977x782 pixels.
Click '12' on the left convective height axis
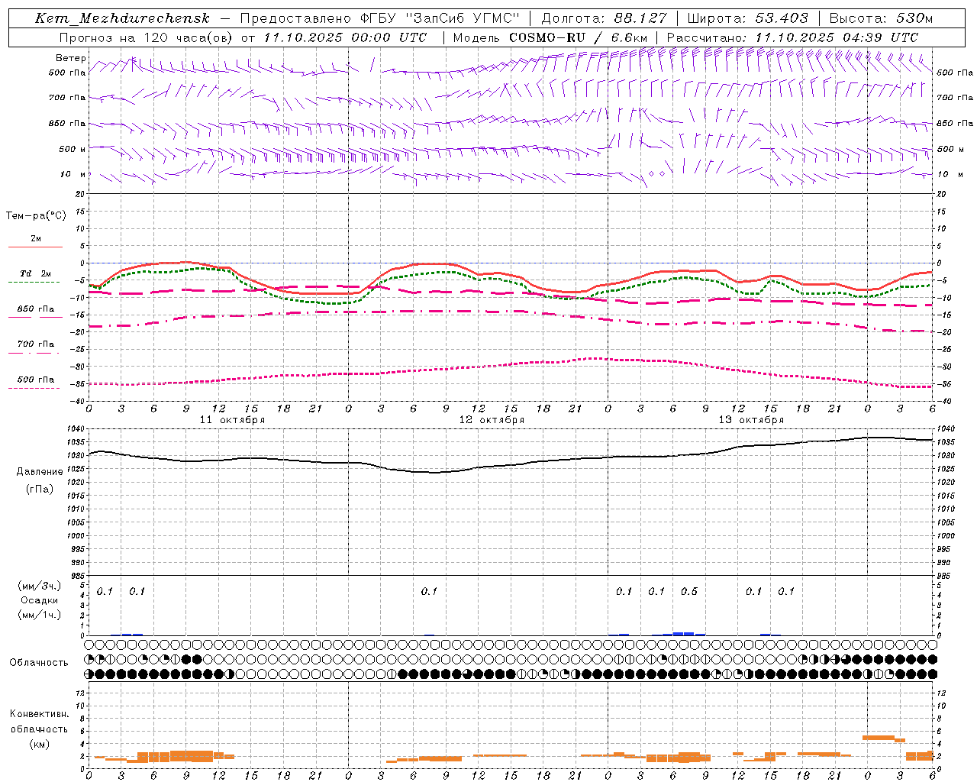click(80, 693)
